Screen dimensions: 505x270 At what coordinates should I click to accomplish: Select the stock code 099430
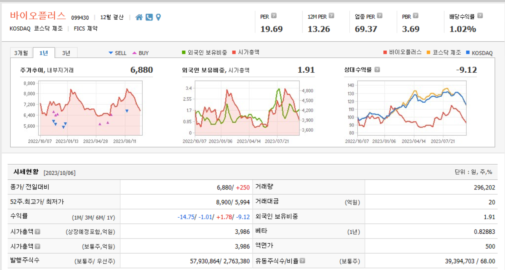point(80,18)
